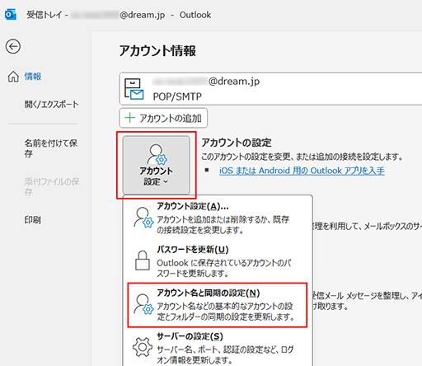
Task: Click the padlock icon for password update
Action: tap(143, 260)
